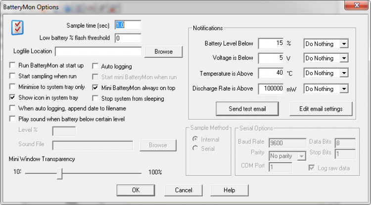Enable Auto logging checkbox
Viewport: 371px width, 205px height.
coord(95,66)
